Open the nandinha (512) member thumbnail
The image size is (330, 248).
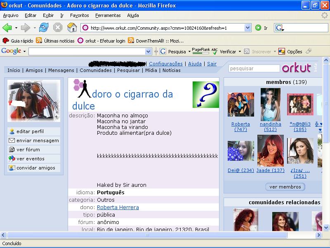271,105
